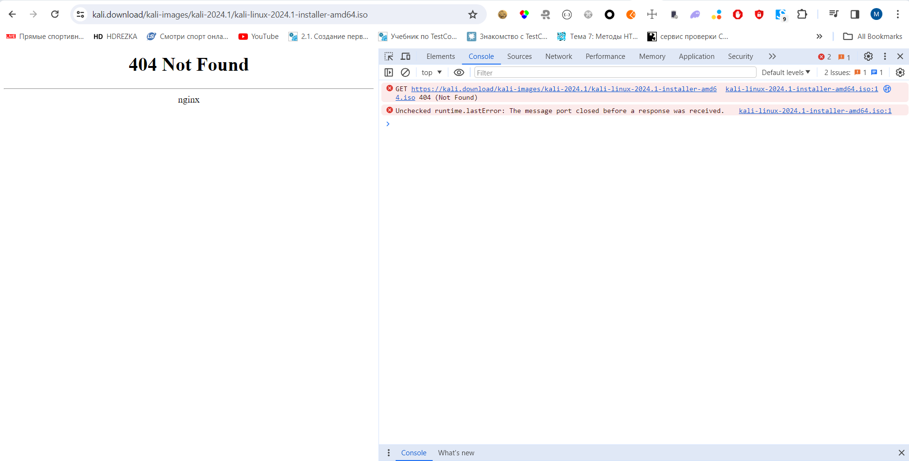
Task: Open DevTools settings gear icon
Action: (x=868, y=56)
